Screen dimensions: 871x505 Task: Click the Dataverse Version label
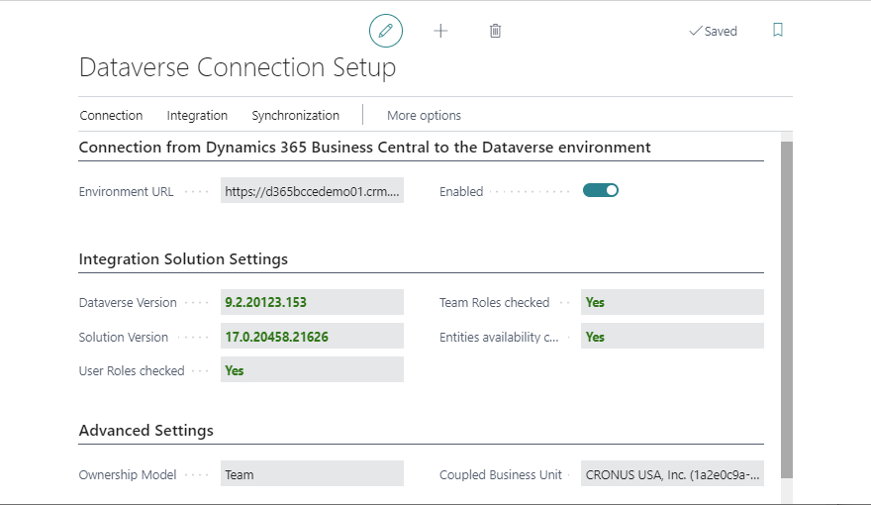[128, 303]
